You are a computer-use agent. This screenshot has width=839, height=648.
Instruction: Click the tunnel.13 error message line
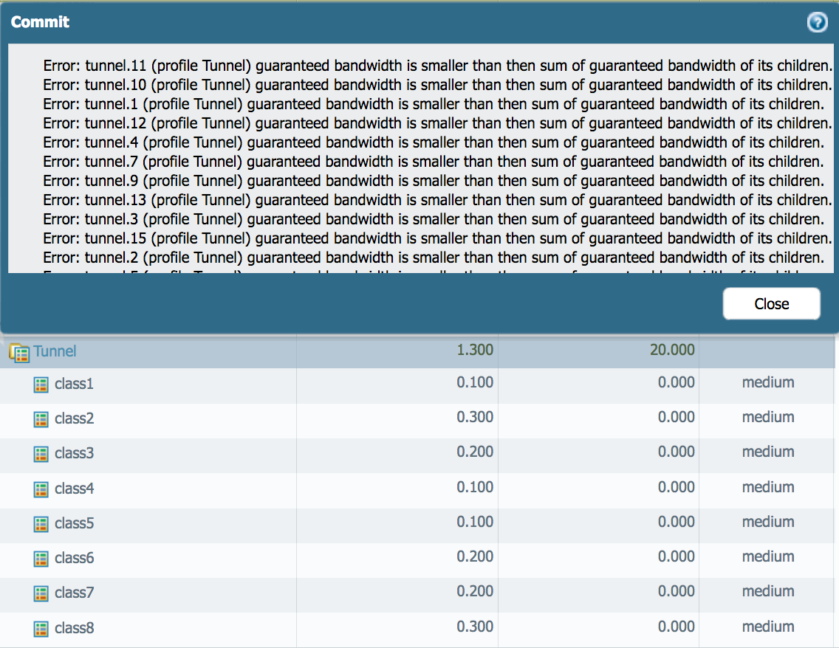(x=438, y=201)
